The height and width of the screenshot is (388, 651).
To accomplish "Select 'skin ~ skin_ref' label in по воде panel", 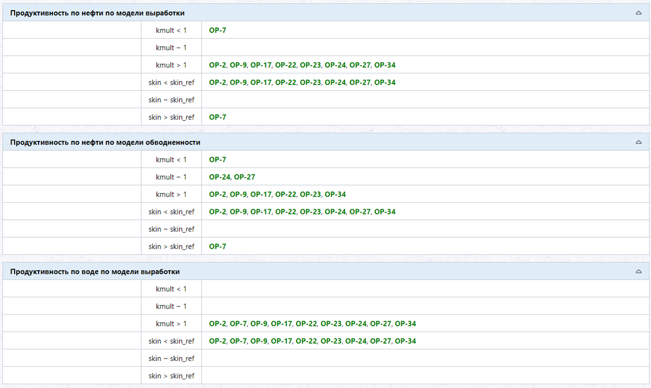I will pyautogui.click(x=171, y=359).
